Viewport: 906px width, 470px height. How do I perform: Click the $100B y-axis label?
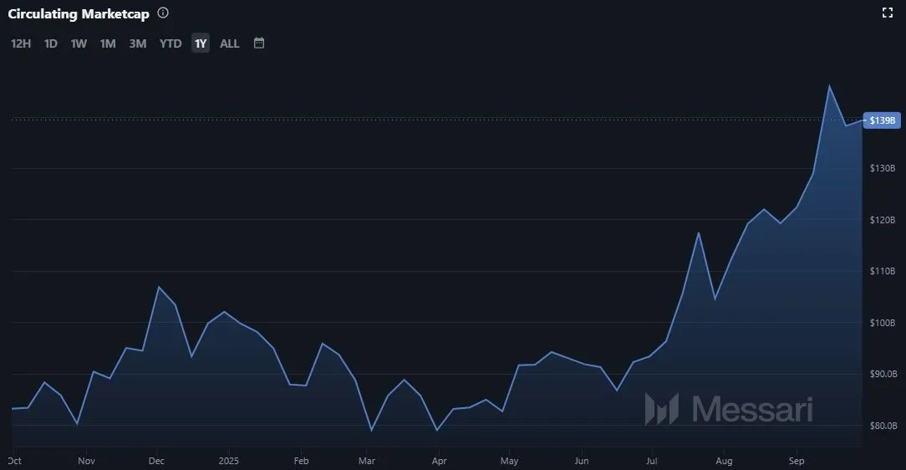(x=882, y=323)
